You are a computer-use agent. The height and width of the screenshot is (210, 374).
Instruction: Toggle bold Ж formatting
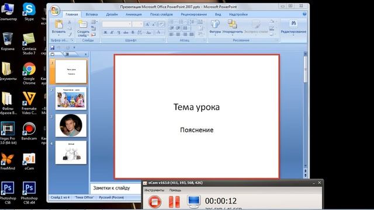point(105,33)
